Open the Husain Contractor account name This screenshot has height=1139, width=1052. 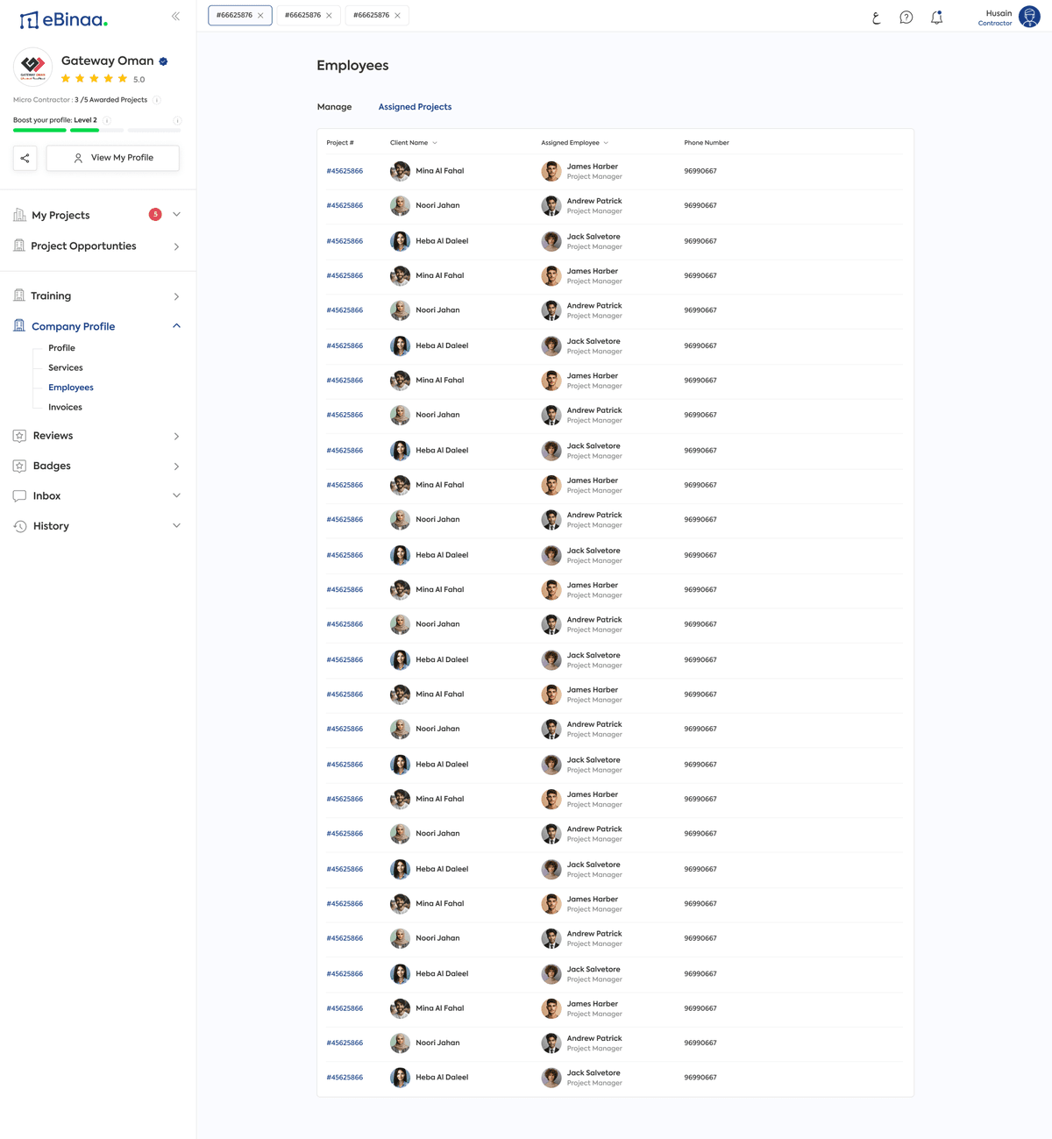995,18
